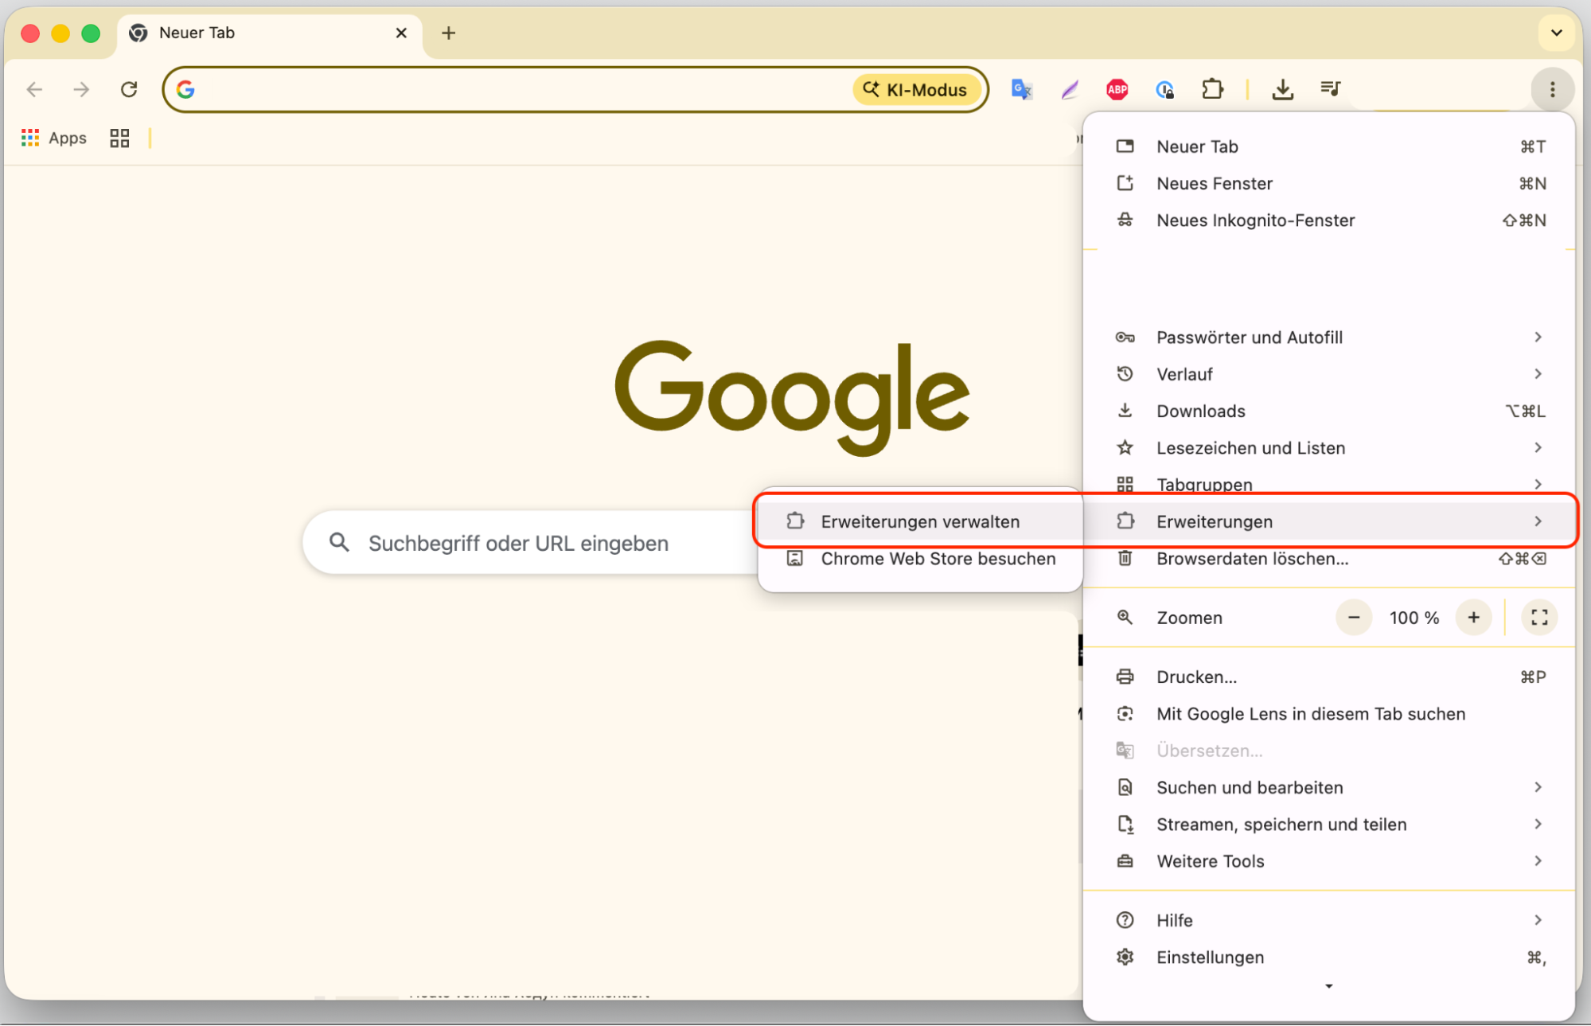Viewport: 1591px width, 1026px height.
Task: Add a new tab with the plus button
Action: pyautogui.click(x=448, y=33)
